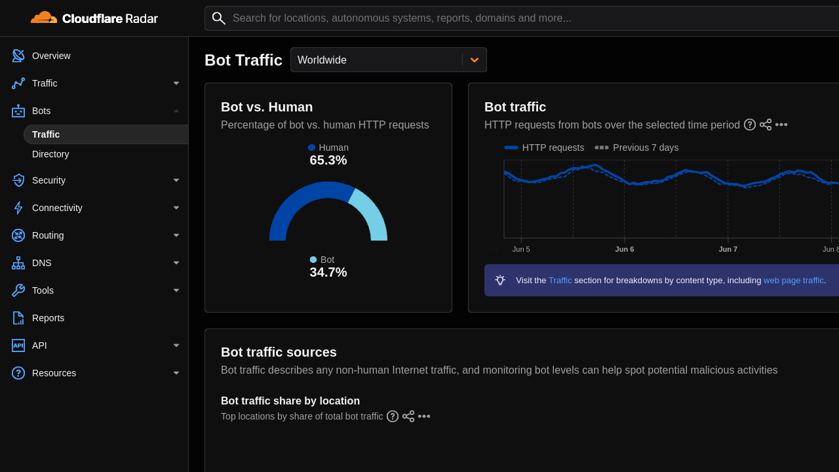The height and width of the screenshot is (472, 839).
Task: Expand the Connectivity sidebar section
Action: [x=176, y=208]
